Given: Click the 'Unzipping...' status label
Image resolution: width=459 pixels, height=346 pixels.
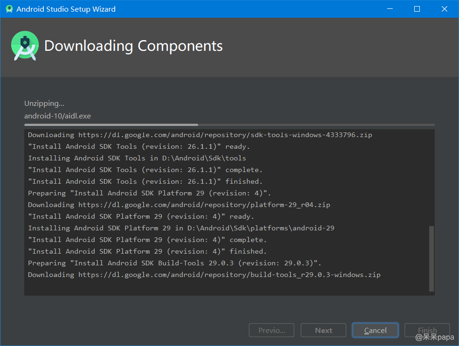Looking at the screenshot, I should point(44,104).
